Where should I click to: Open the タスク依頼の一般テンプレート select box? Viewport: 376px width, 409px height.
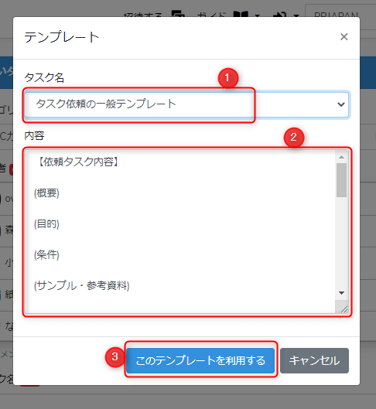pos(186,104)
